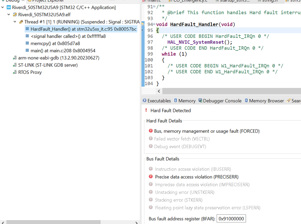This screenshot has width=301, height=224.
Task: Click the arm-none-eabi-gdb process icon
Action: point(14,58)
